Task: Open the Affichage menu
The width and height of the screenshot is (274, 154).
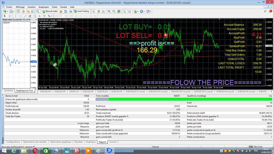Action: pyautogui.click(x=20, y=7)
